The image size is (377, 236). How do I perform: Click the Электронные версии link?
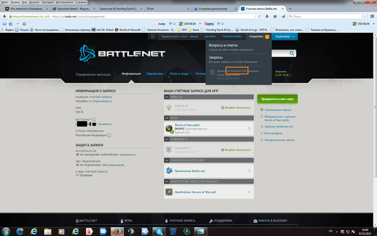pos(278,110)
